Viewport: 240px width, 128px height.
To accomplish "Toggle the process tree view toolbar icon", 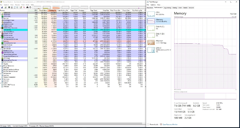I will coord(12,7).
